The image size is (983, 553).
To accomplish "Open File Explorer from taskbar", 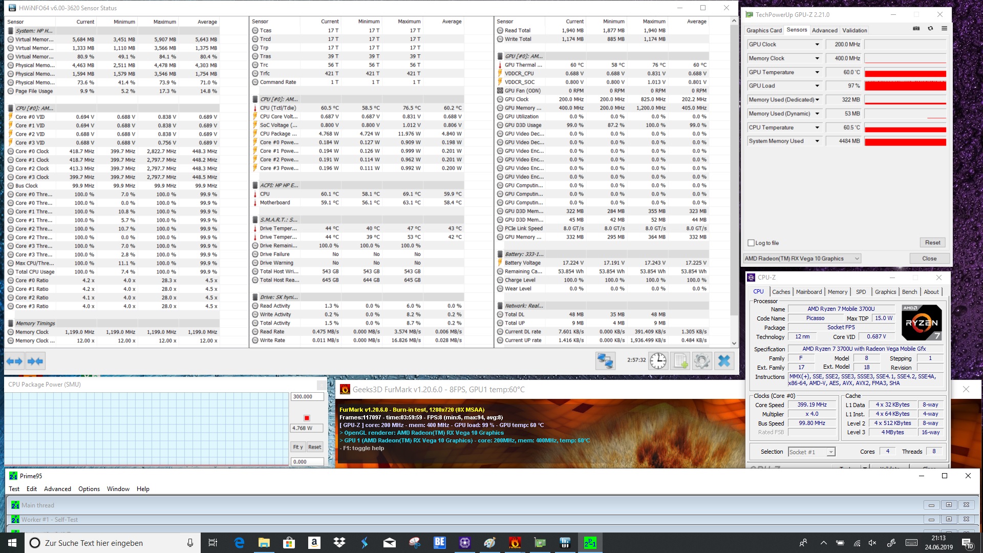I will (264, 543).
